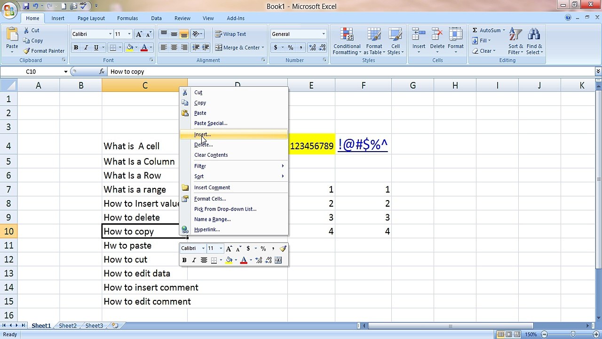Decrease indent in Alignment group
Image resolution: width=602 pixels, height=339 pixels.
[x=196, y=48]
